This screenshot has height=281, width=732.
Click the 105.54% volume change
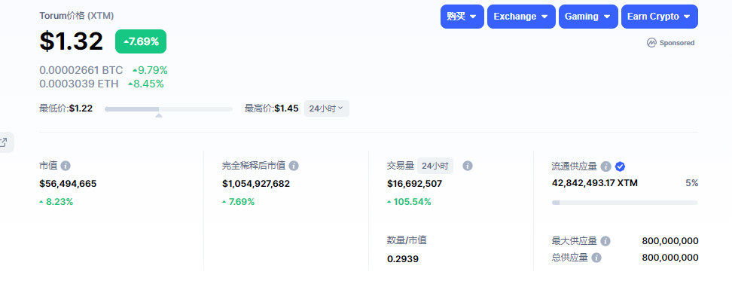pos(409,202)
